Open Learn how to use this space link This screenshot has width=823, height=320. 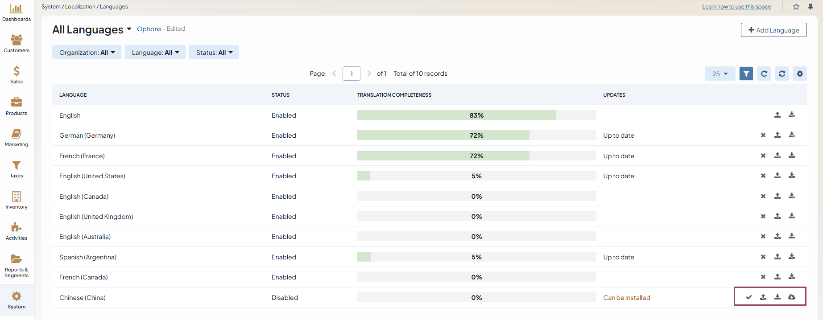pos(736,7)
